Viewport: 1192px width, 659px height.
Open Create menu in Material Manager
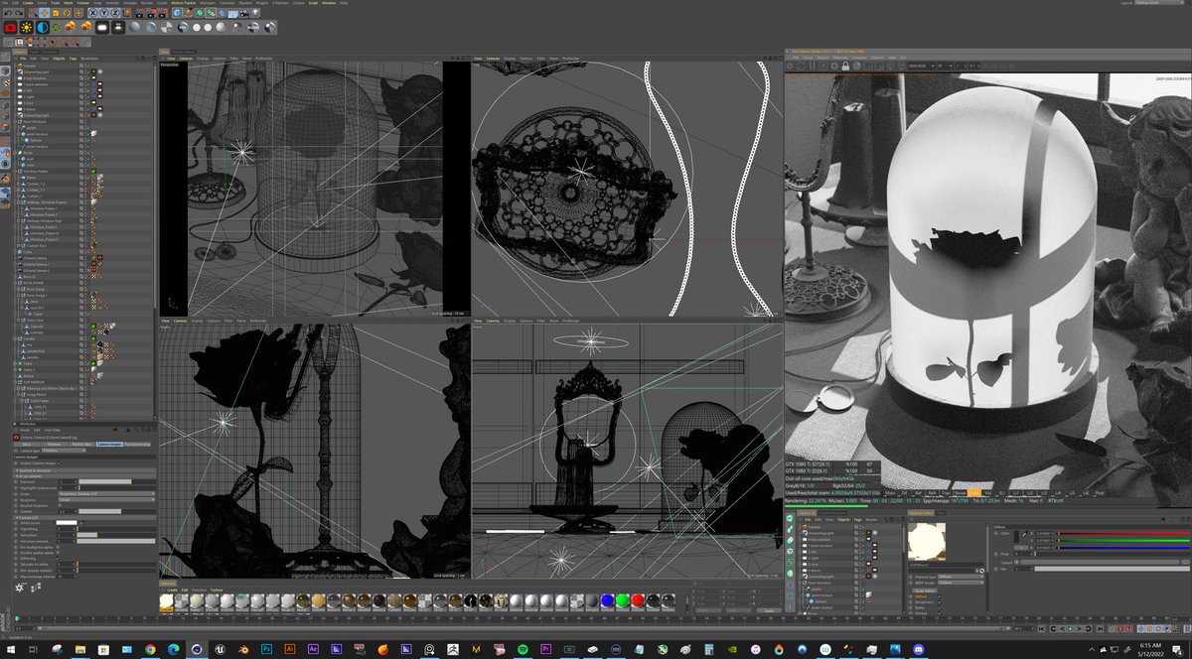tap(171, 590)
